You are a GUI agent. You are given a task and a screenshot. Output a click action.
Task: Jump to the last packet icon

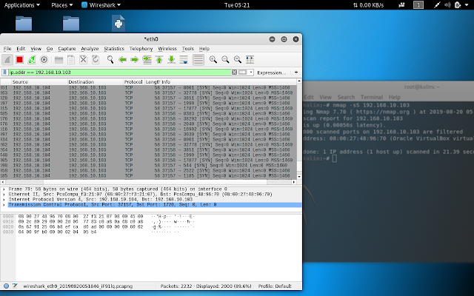(171, 59)
